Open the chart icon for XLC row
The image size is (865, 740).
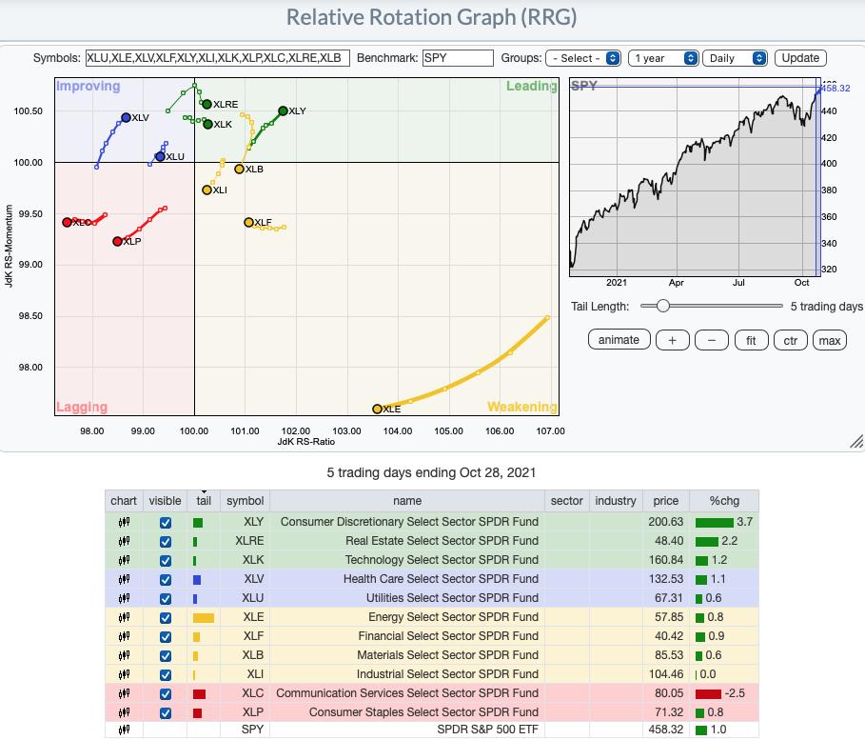point(124,693)
